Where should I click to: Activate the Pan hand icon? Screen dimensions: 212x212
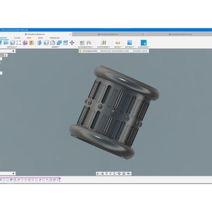coord(106,173)
